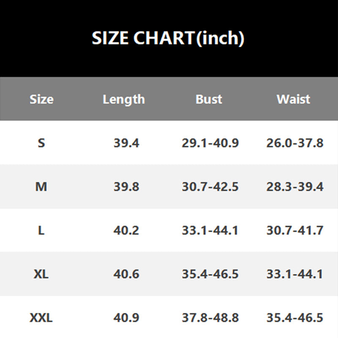Click length value 39.4
This screenshot has height=338, width=338.
126,143
